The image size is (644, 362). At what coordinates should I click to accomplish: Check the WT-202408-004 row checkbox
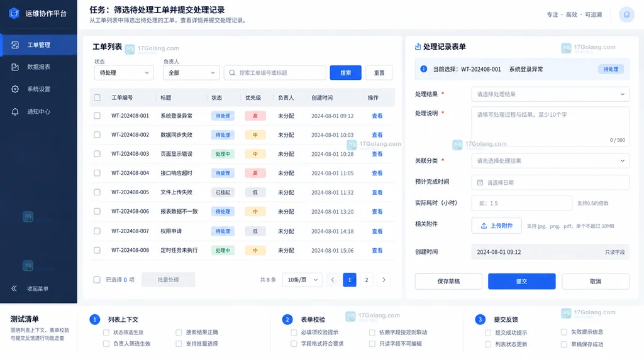coord(97,173)
